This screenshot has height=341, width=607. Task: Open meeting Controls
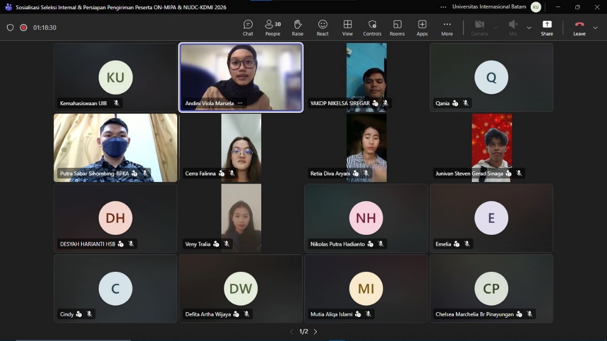pyautogui.click(x=372, y=27)
